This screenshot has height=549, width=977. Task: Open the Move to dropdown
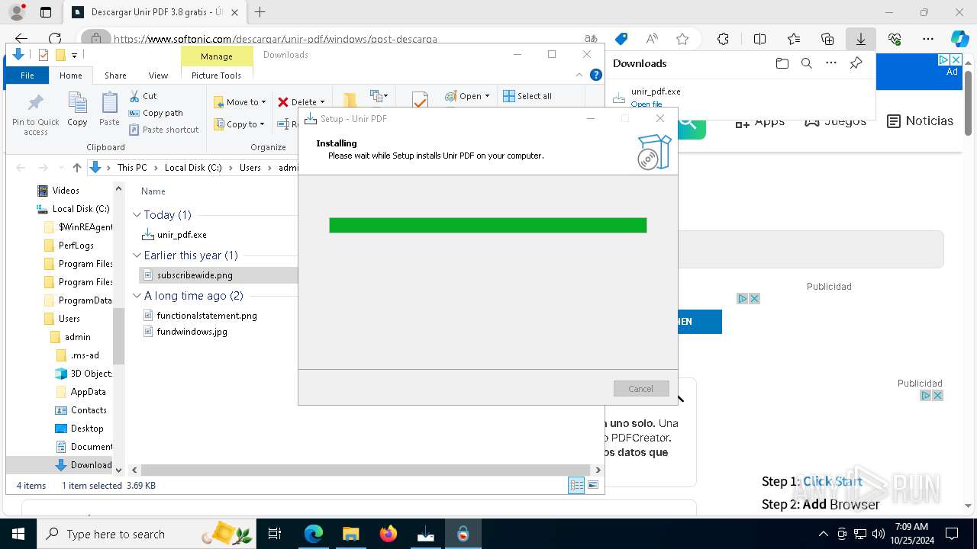point(240,101)
